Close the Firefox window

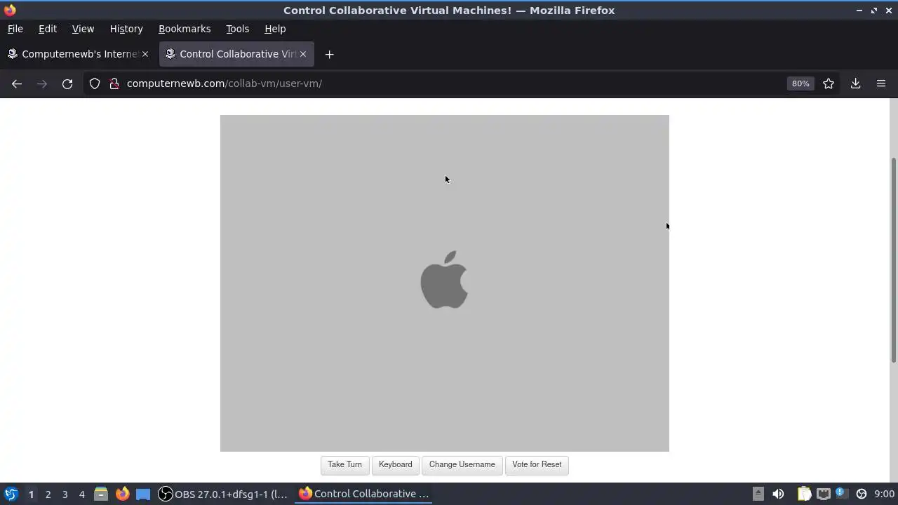(x=888, y=11)
